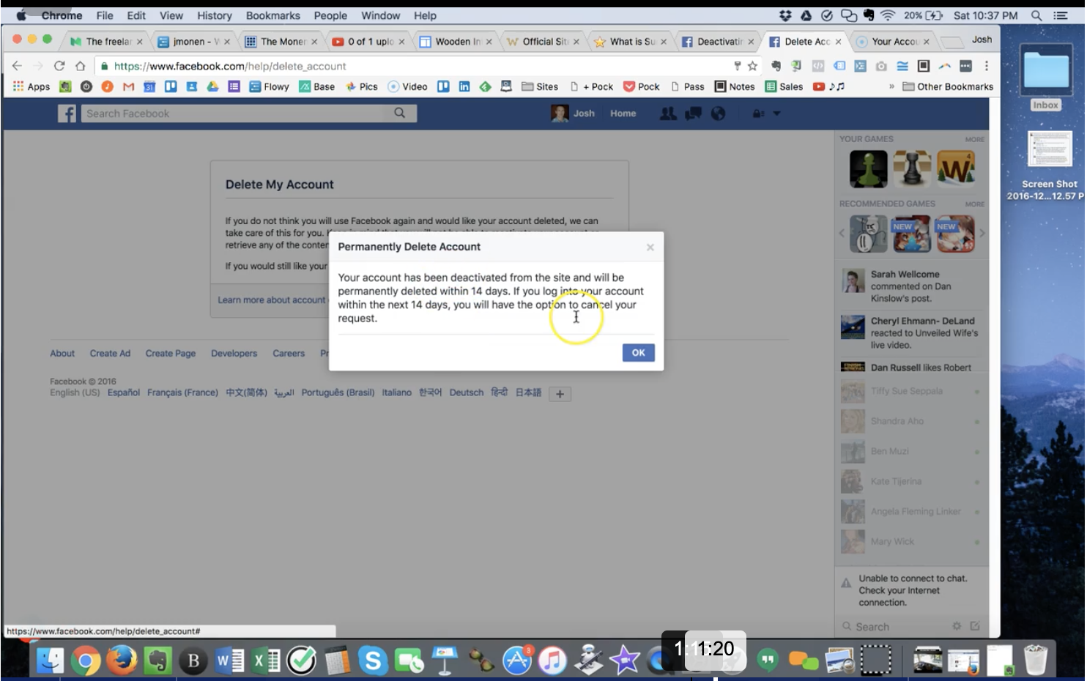The width and height of the screenshot is (1087, 681).
Task: Click MORE next to Recommended Games
Action: coord(974,204)
